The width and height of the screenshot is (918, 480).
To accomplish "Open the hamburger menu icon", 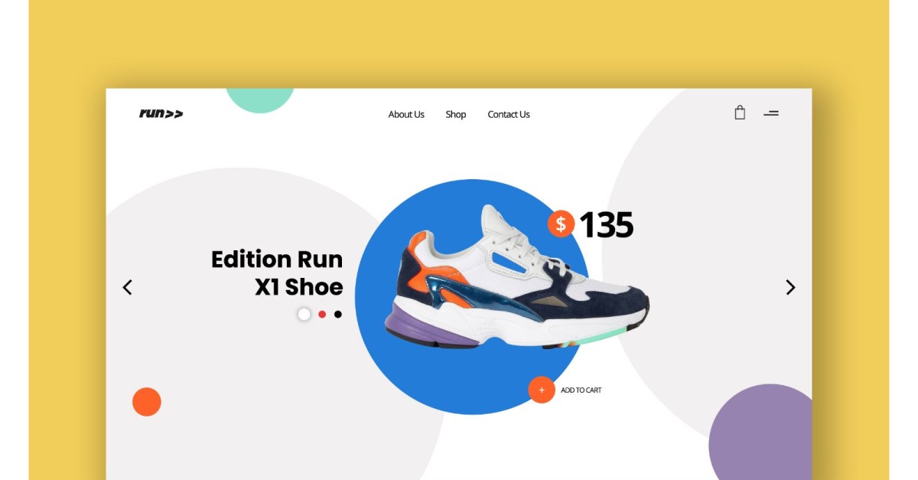I will tap(771, 113).
